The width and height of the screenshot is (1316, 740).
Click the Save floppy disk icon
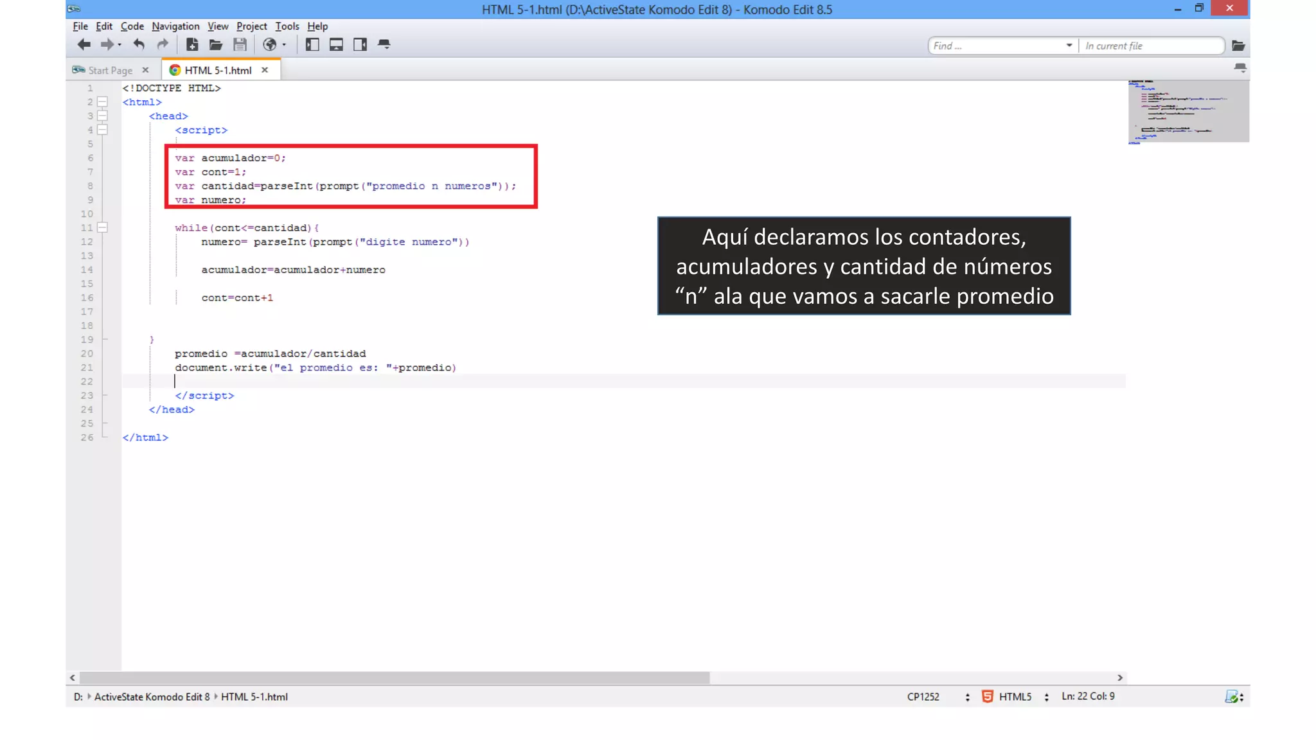[240, 44]
